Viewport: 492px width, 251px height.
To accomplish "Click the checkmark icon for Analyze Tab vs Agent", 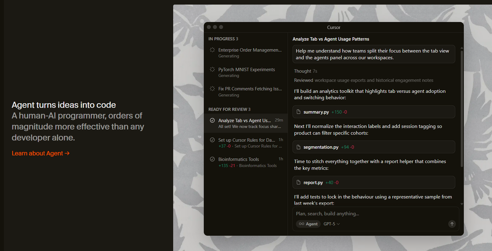I will click(212, 121).
